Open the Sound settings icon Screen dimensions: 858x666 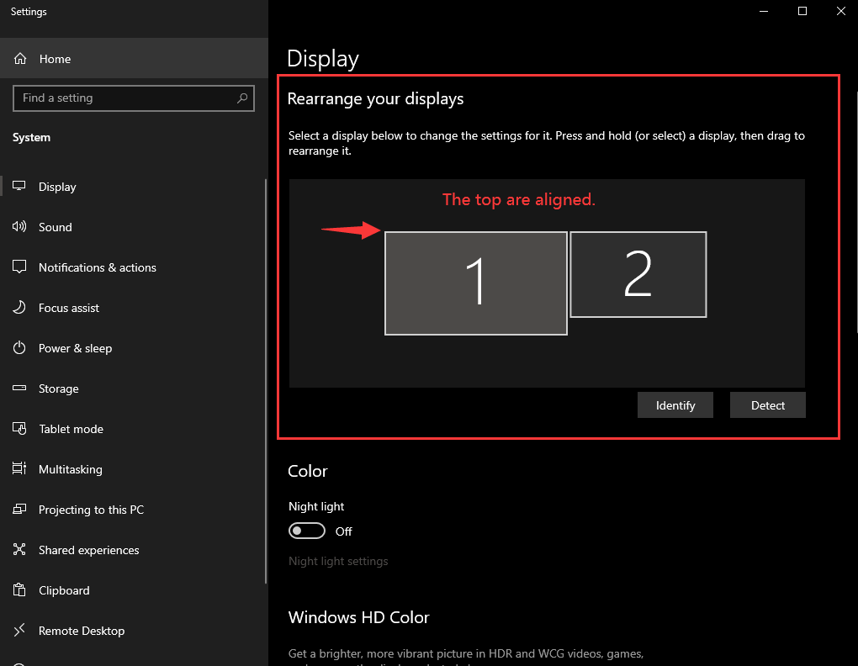[20, 227]
